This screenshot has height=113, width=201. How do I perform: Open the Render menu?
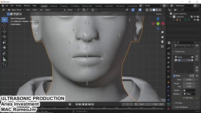19,6
